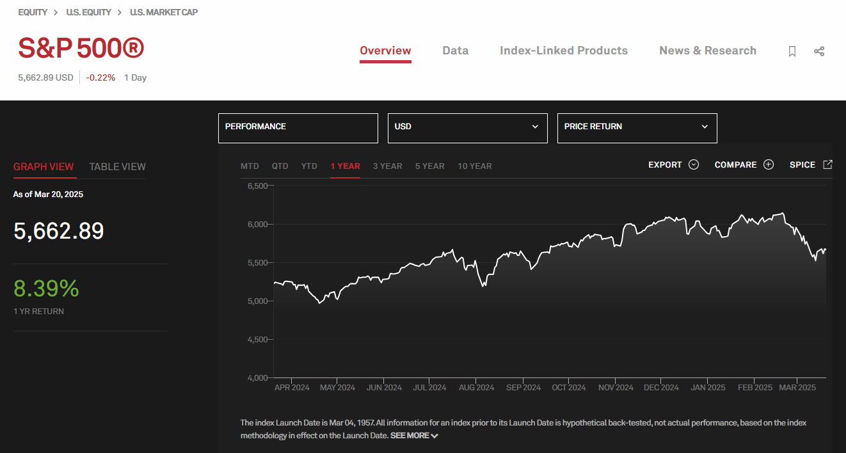Select the 1 Year range
846x453 pixels.
(x=346, y=166)
